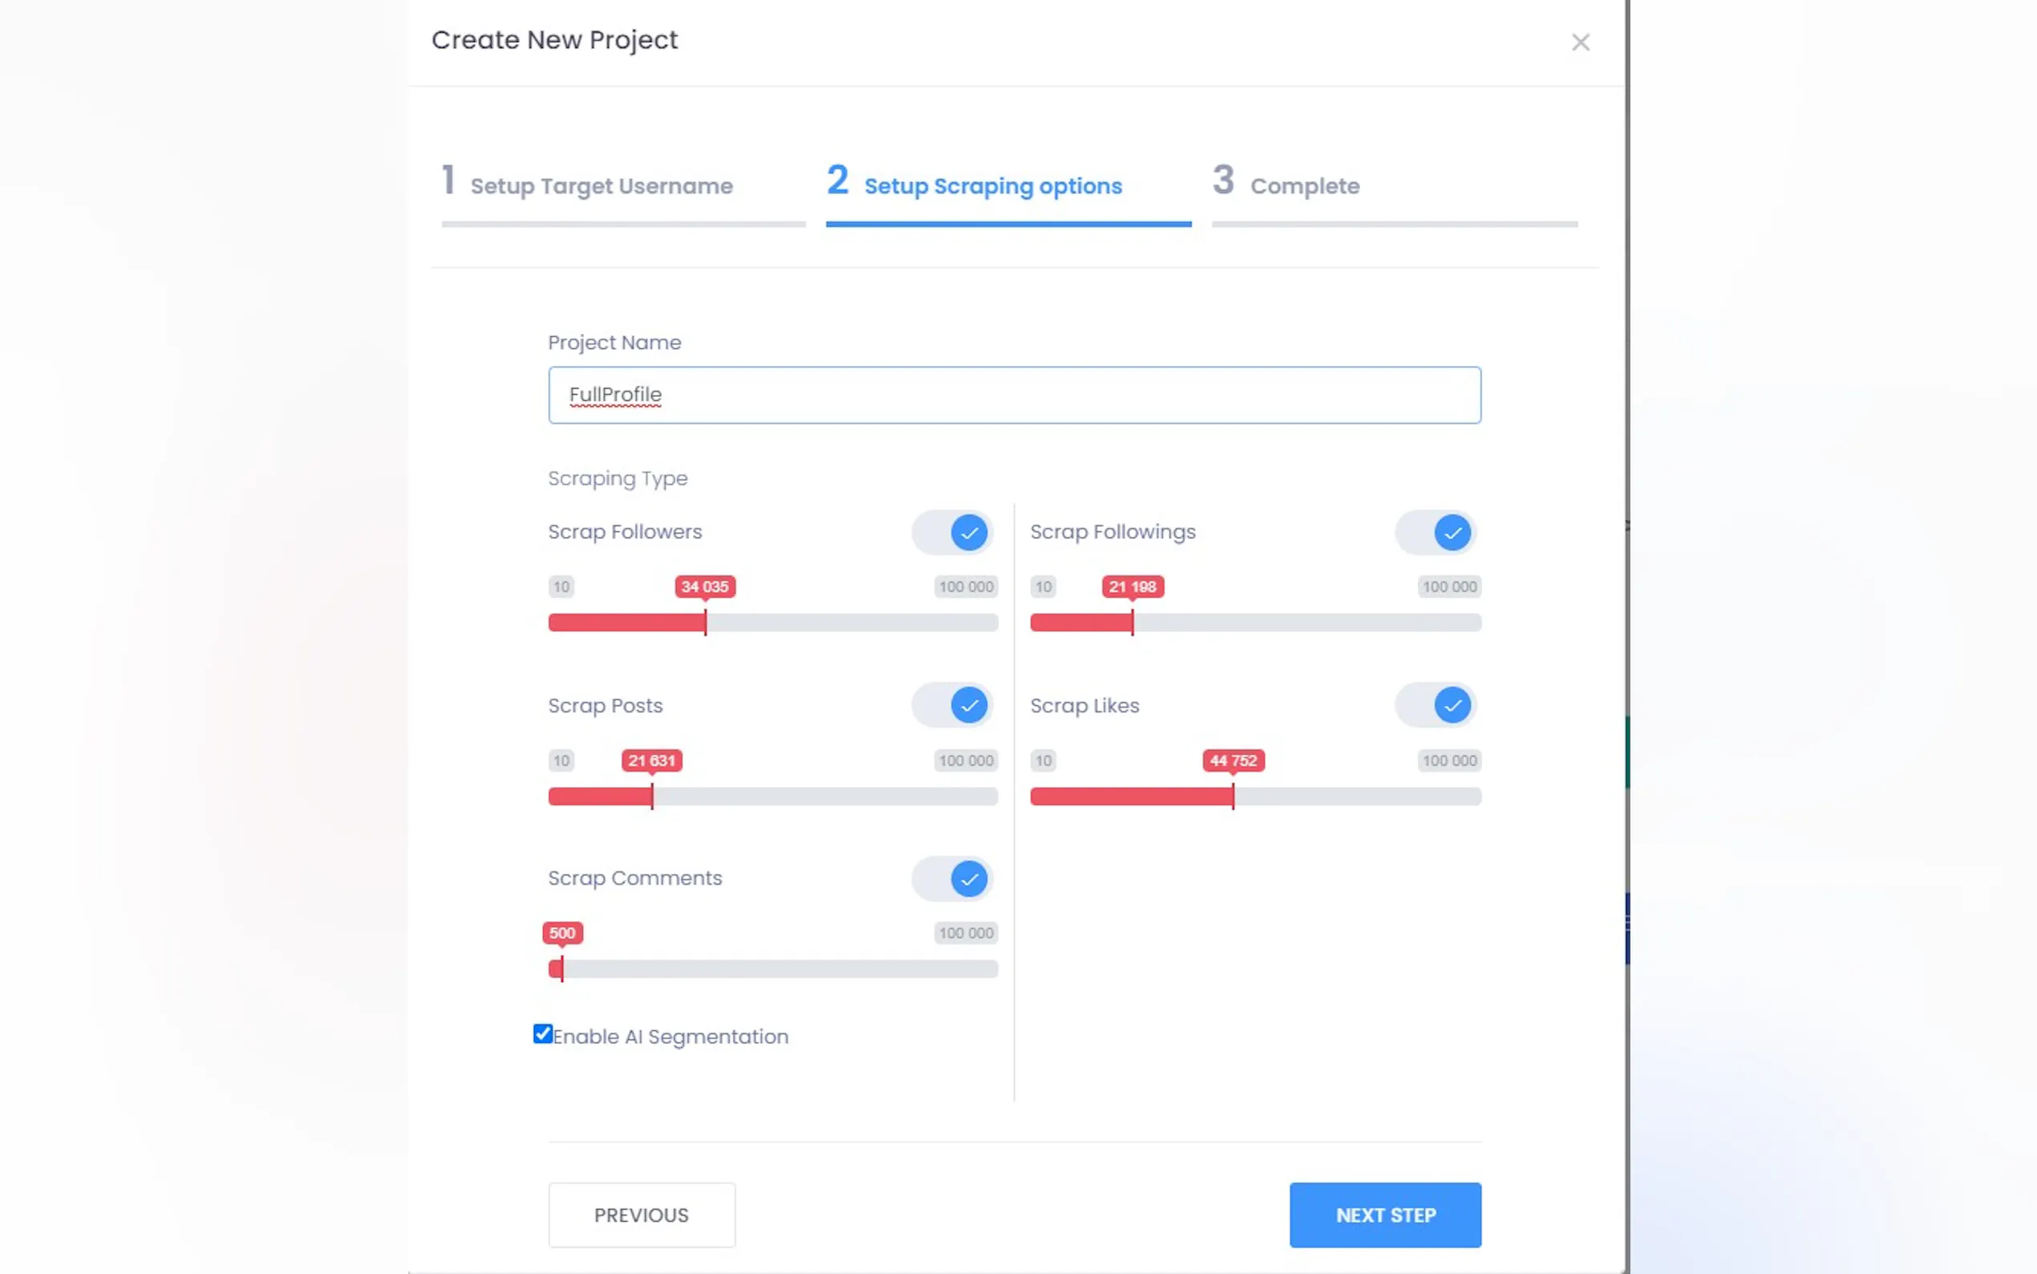Close the Create New Project dialog

pyautogui.click(x=1580, y=43)
